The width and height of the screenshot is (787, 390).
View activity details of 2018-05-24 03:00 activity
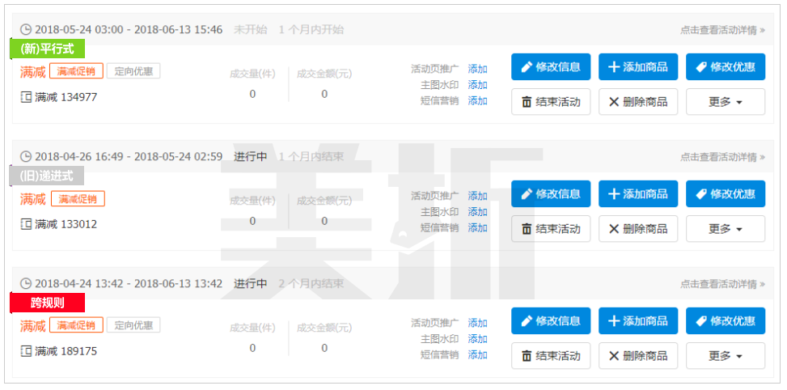722,30
